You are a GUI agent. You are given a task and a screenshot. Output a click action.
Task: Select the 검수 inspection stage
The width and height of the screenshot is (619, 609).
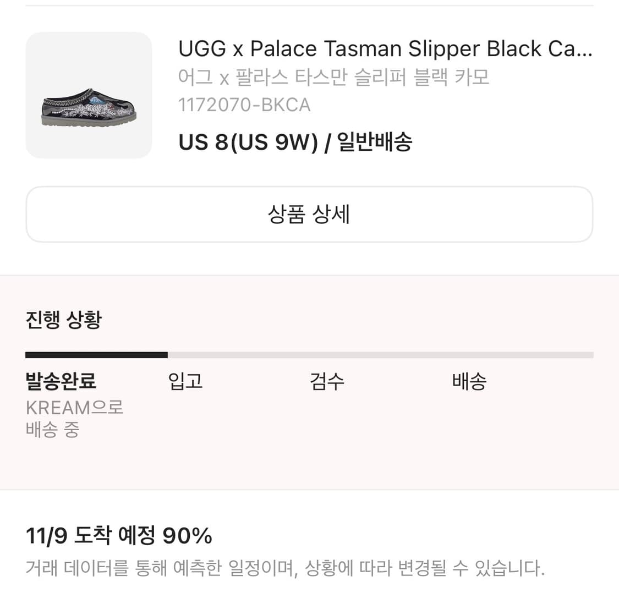(327, 381)
